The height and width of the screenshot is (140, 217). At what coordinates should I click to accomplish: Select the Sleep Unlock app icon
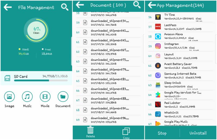click(x=158, y=85)
